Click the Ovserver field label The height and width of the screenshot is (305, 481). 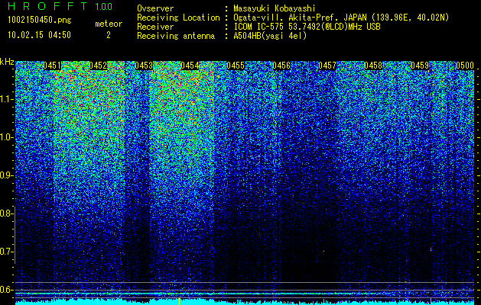point(155,8)
